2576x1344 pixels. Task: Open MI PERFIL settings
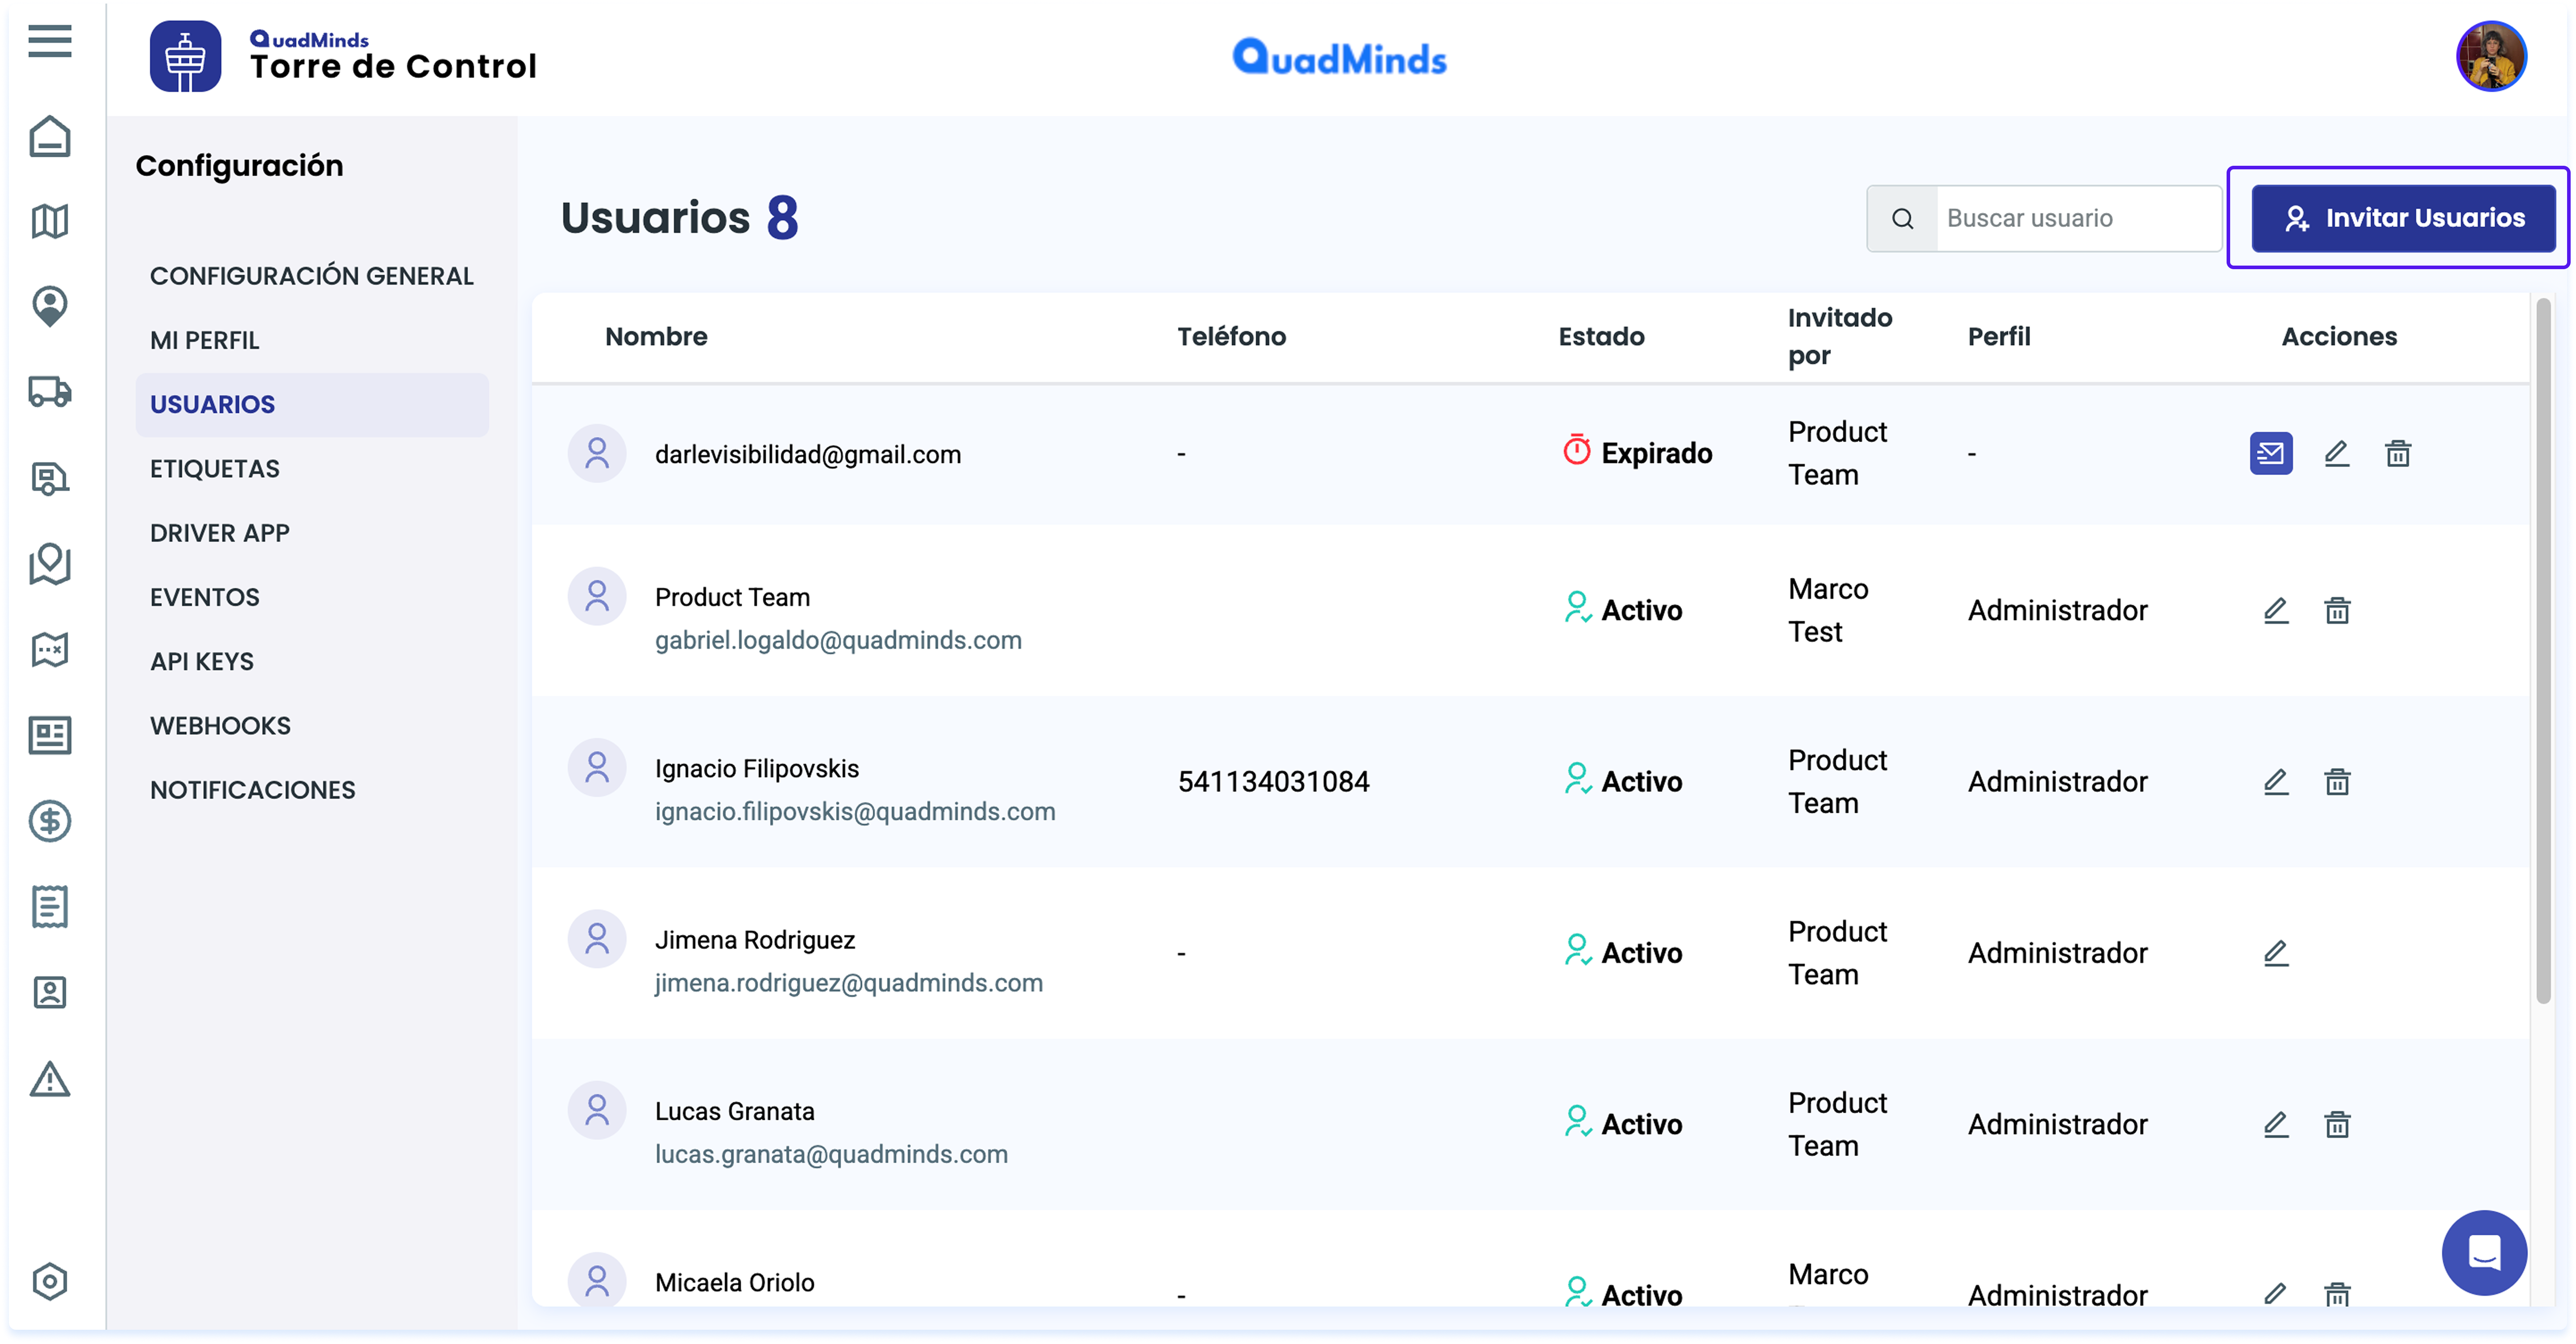click(x=205, y=340)
